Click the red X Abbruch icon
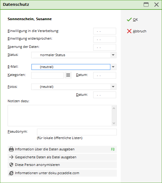Viewport: 162px width, 183px height. 129,31
